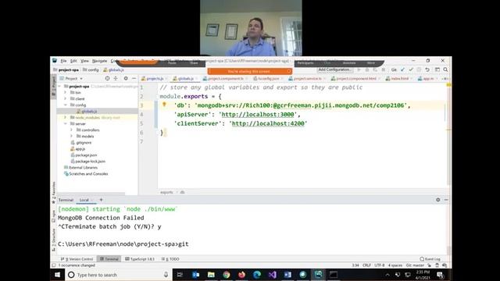
Task: Click the Git: master branch widget
Action: [x=415, y=265]
